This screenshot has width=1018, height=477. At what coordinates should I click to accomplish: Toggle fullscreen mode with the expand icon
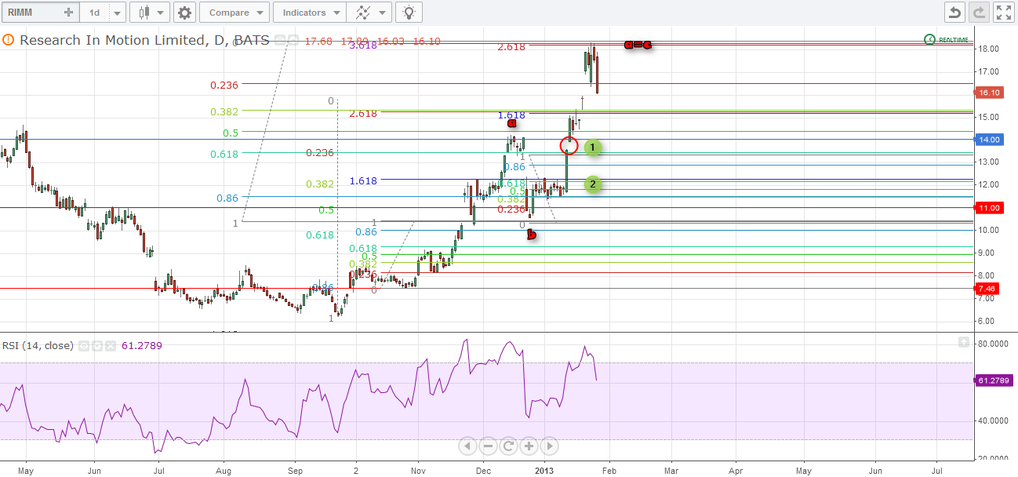(1003, 13)
